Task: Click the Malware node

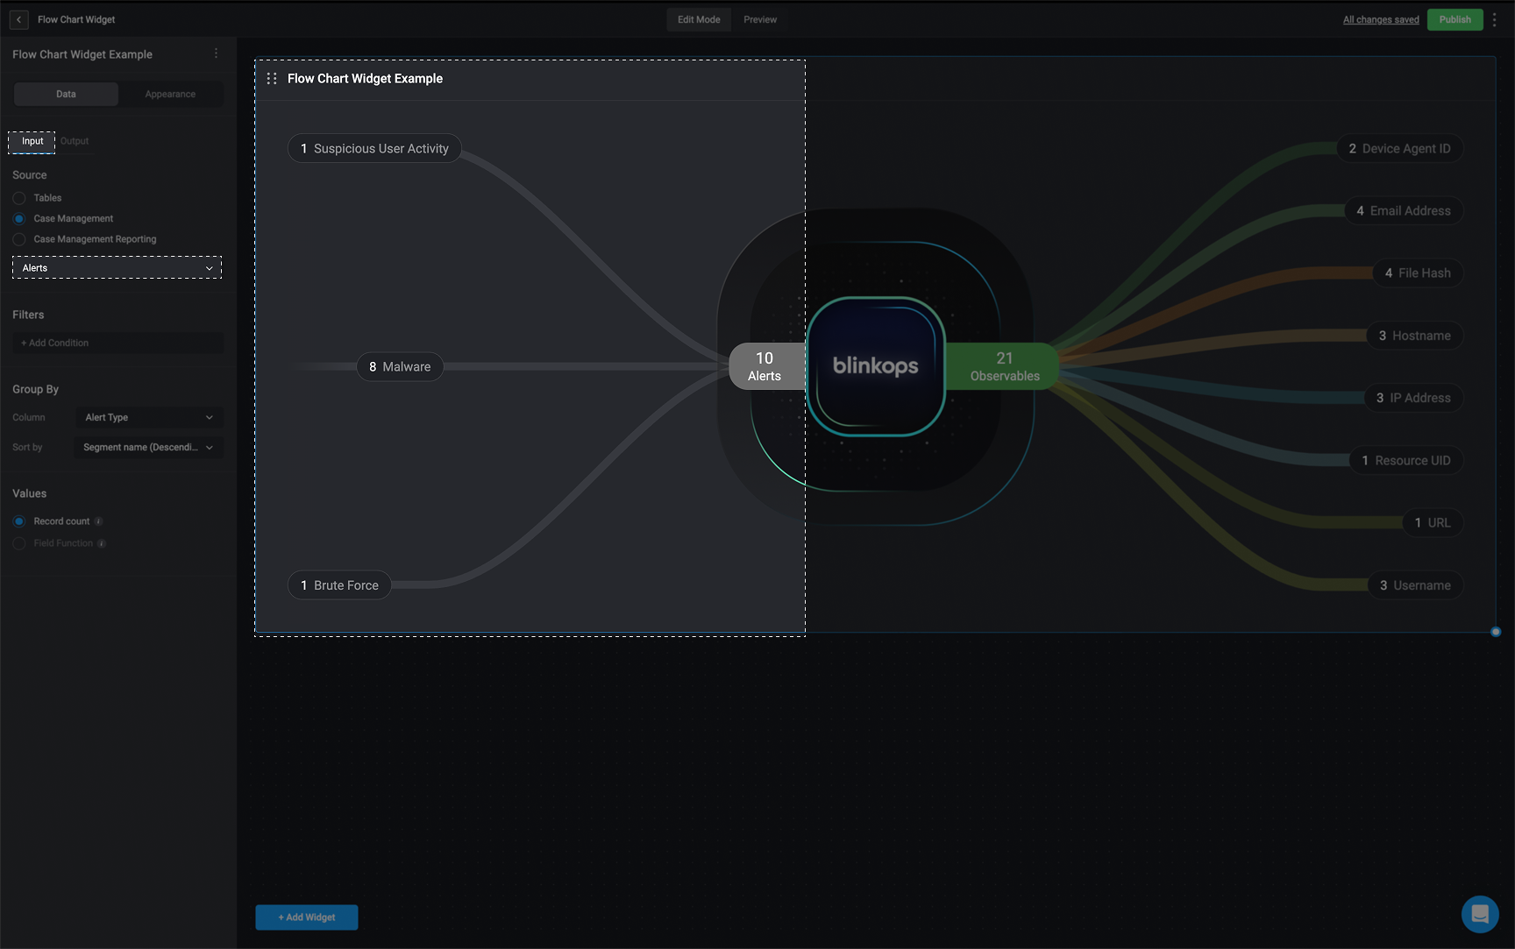Action: point(400,366)
